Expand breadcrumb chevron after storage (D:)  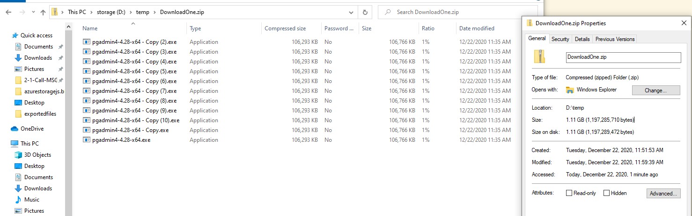[x=131, y=12]
